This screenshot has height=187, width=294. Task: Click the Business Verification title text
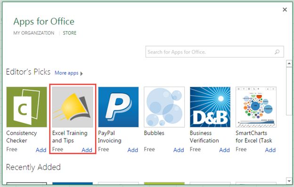[204, 137]
